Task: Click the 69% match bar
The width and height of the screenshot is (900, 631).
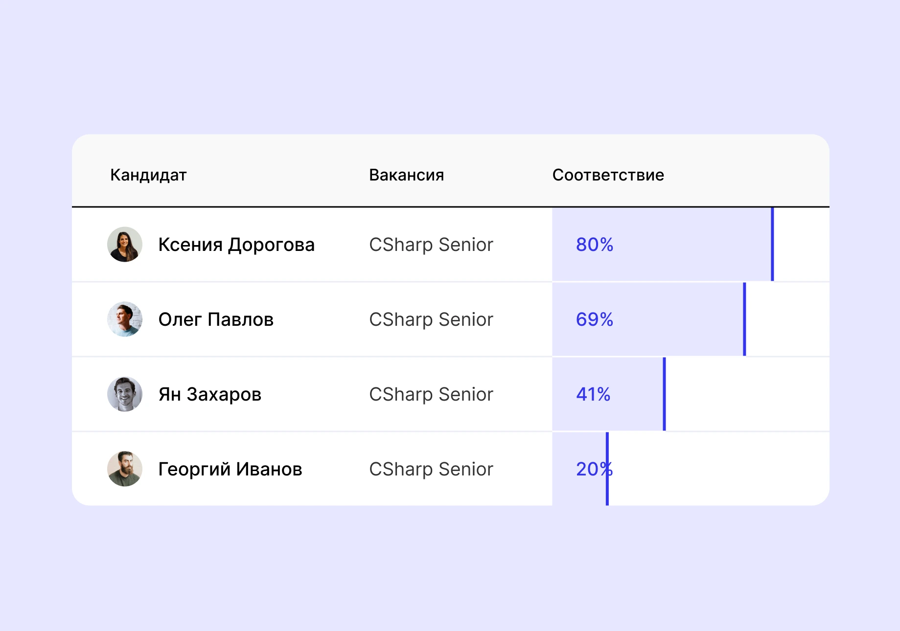Action: click(x=675, y=319)
